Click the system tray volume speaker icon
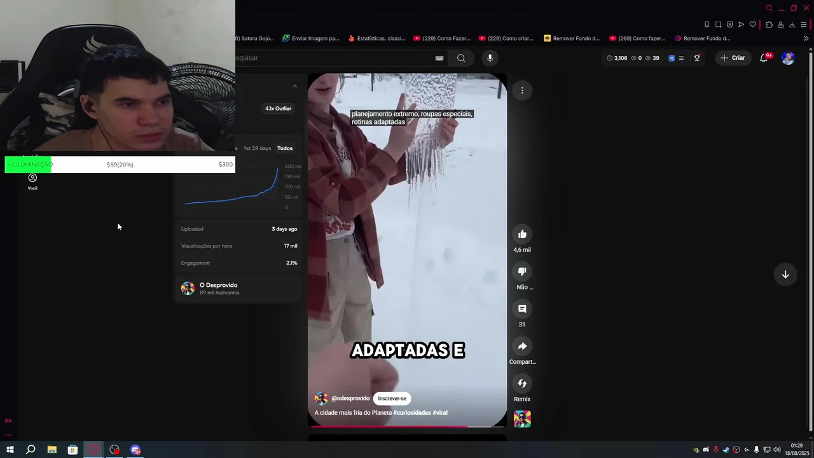This screenshot has height=458, width=814. coord(777,450)
